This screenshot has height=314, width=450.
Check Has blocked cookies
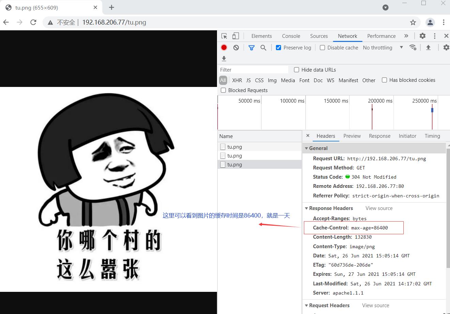click(x=384, y=80)
